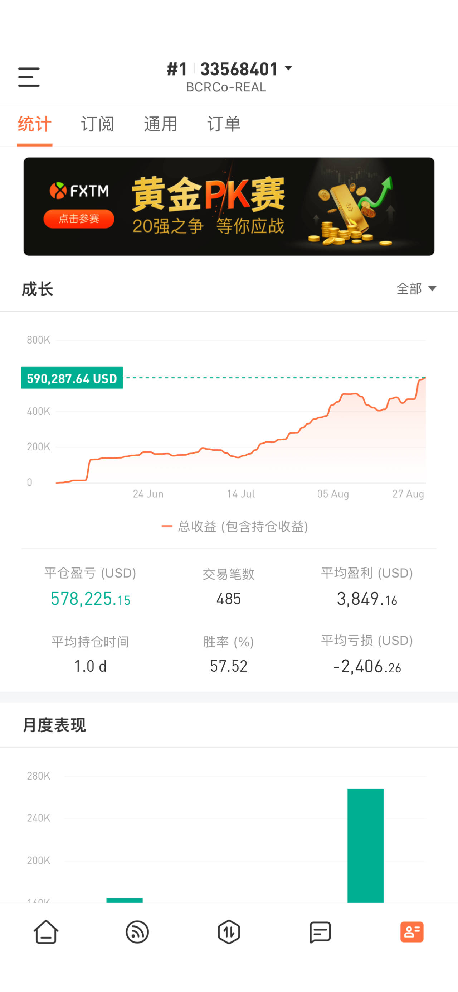The image size is (458, 992).
Task: Switch to the 通用 tab
Action: coord(161,124)
